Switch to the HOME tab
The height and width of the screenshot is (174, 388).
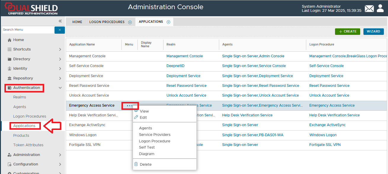[77, 22]
